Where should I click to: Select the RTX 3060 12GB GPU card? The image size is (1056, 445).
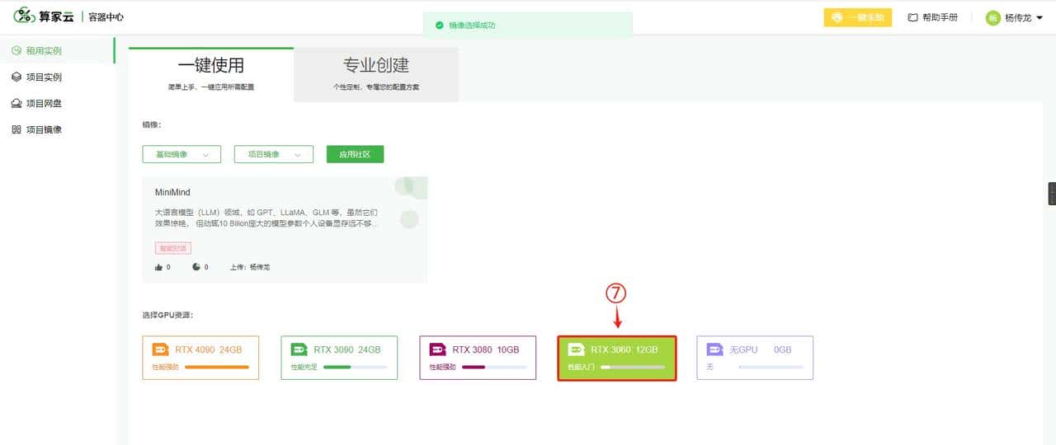(617, 358)
